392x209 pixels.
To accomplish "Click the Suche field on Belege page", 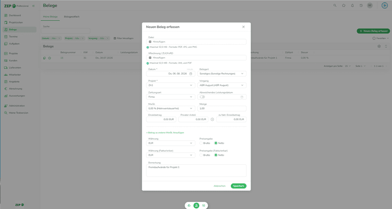I will 65,31.
